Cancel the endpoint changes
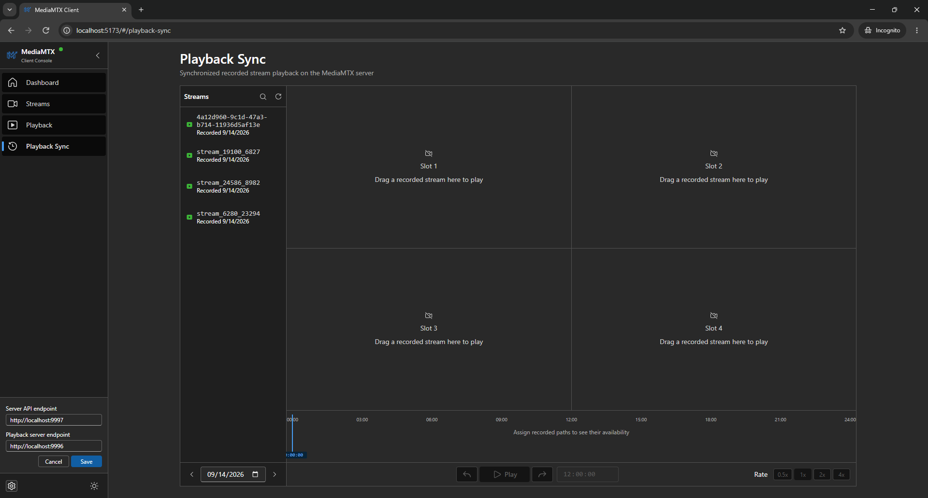Viewport: 928px width, 498px height. click(x=54, y=461)
